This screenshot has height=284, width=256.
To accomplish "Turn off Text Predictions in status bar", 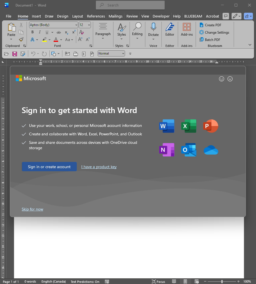I will pos(85,281).
